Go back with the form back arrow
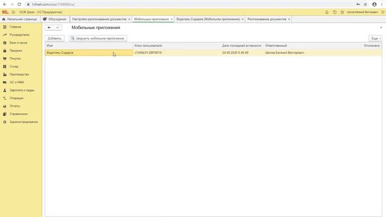Screen dimensions: 386x217 [x=49, y=28]
